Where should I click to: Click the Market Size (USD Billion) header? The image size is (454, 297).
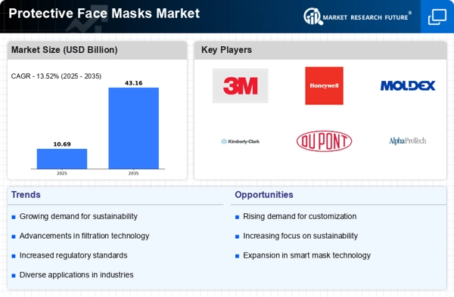tap(64, 50)
